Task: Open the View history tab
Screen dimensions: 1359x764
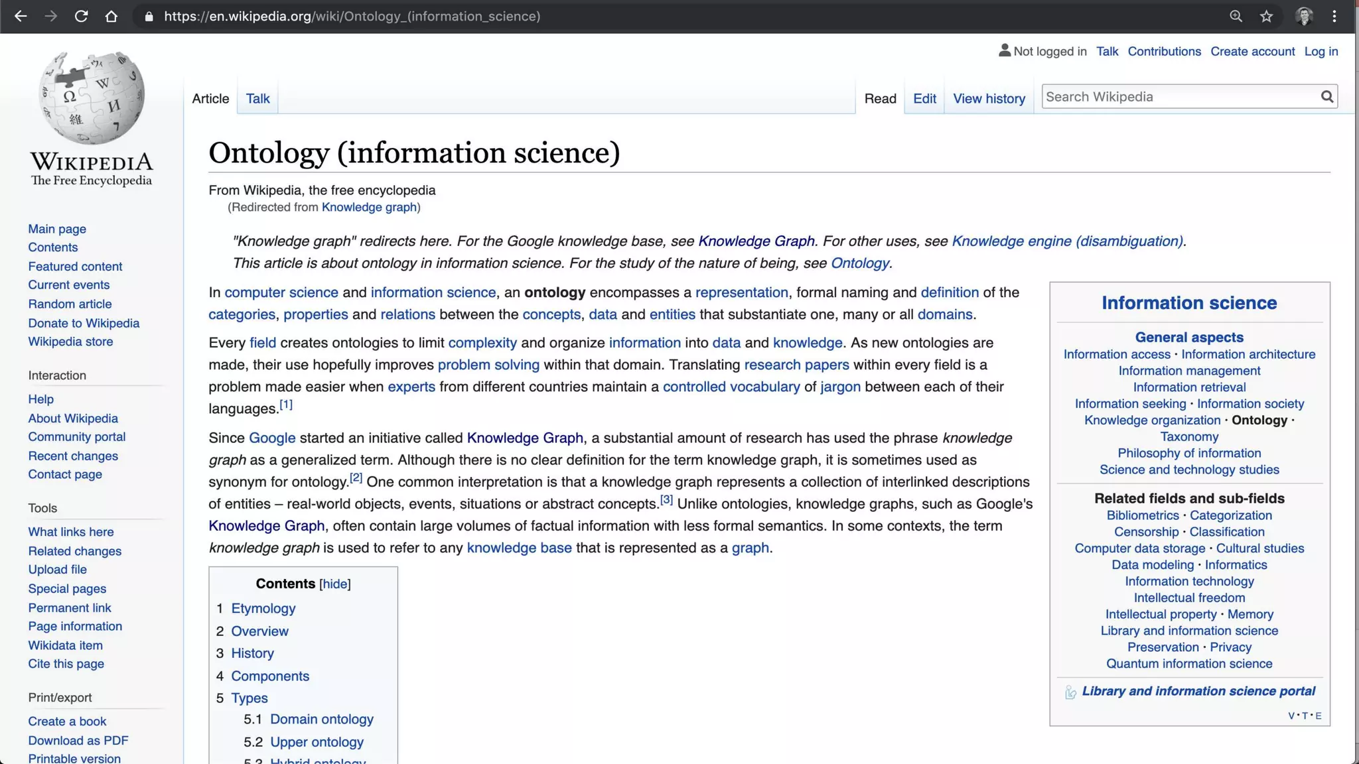Action: [x=989, y=98]
